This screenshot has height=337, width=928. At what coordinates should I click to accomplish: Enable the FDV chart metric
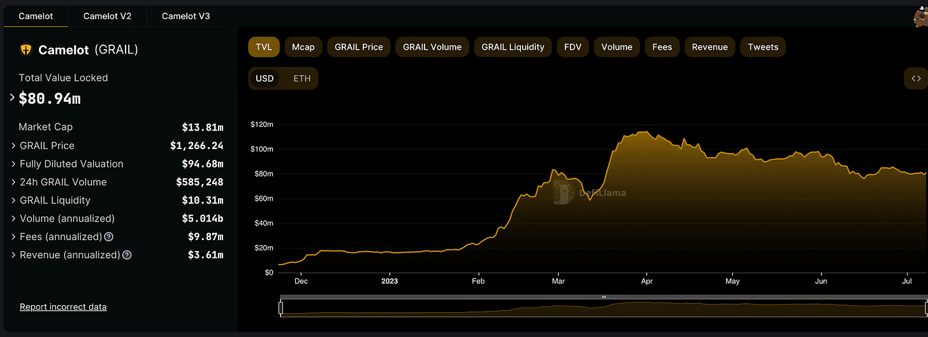[x=572, y=47]
